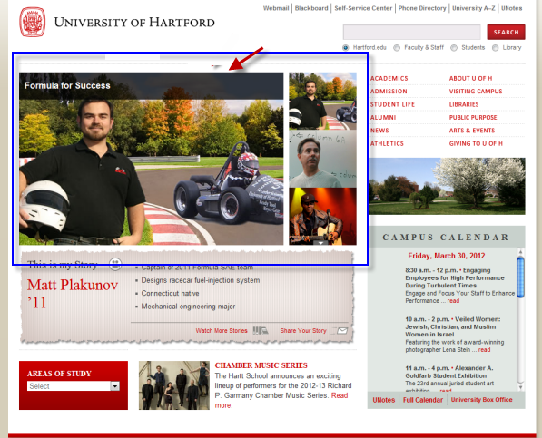Open the University A–Z link

(474, 8)
